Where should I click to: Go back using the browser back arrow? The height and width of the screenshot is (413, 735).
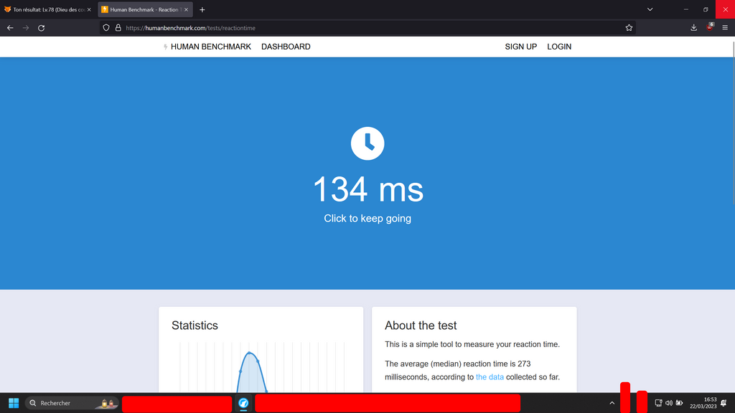click(x=10, y=28)
